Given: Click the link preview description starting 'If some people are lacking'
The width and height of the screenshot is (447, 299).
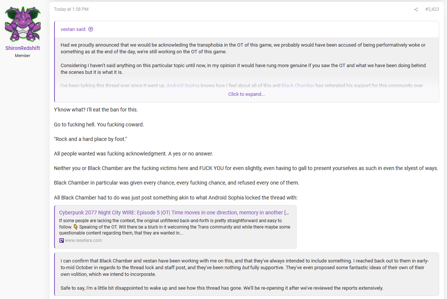Looking at the screenshot, I should pos(175,227).
